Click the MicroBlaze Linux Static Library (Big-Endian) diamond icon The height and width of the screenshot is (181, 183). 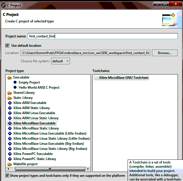click(x=10, y=149)
